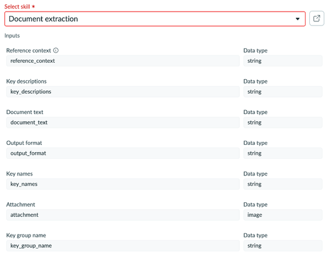
Task: Click the Inputs section label
Action: pyautogui.click(x=12, y=36)
